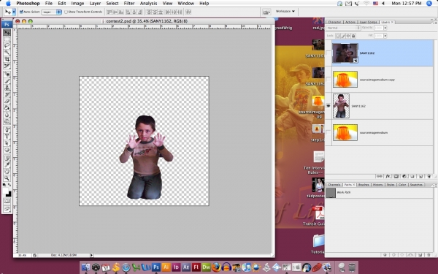This screenshot has height=274, width=438.
Task: Select the Move tool in the toolbox
Action: [7, 32]
